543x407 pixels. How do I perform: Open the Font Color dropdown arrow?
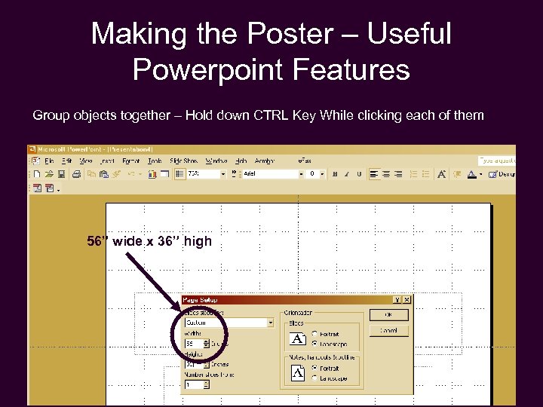pyautogui.click(x=480, y=174)
